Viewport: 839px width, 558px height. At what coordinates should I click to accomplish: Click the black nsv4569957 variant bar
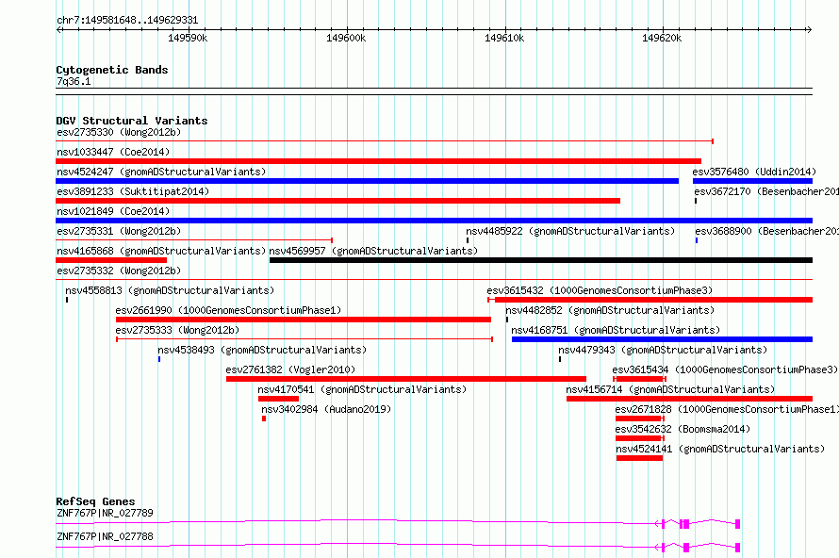541,260
